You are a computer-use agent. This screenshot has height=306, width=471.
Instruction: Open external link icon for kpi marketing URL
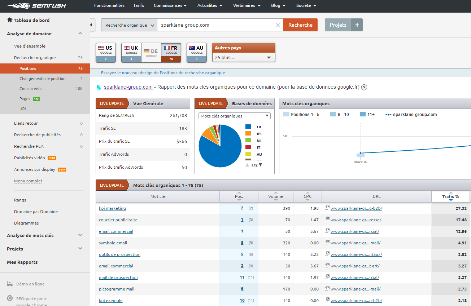327,208
